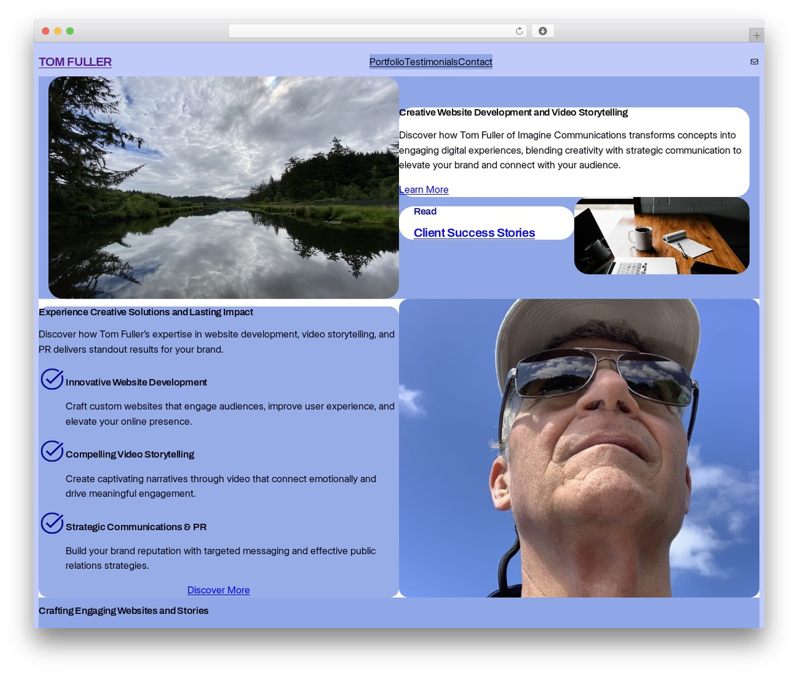The image size is (798, 676).
Task: Click the 'Compelling Video Storytelling' heading
Action: [x=130, y=454]
